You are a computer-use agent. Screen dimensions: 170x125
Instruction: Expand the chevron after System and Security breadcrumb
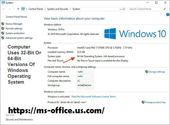click(70, 9)
